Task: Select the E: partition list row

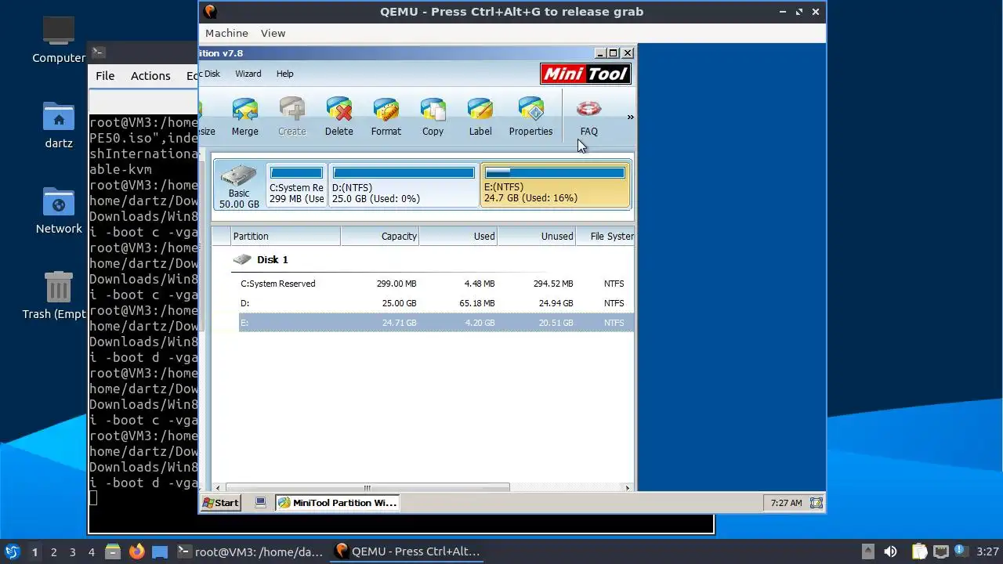Action: 436,323
